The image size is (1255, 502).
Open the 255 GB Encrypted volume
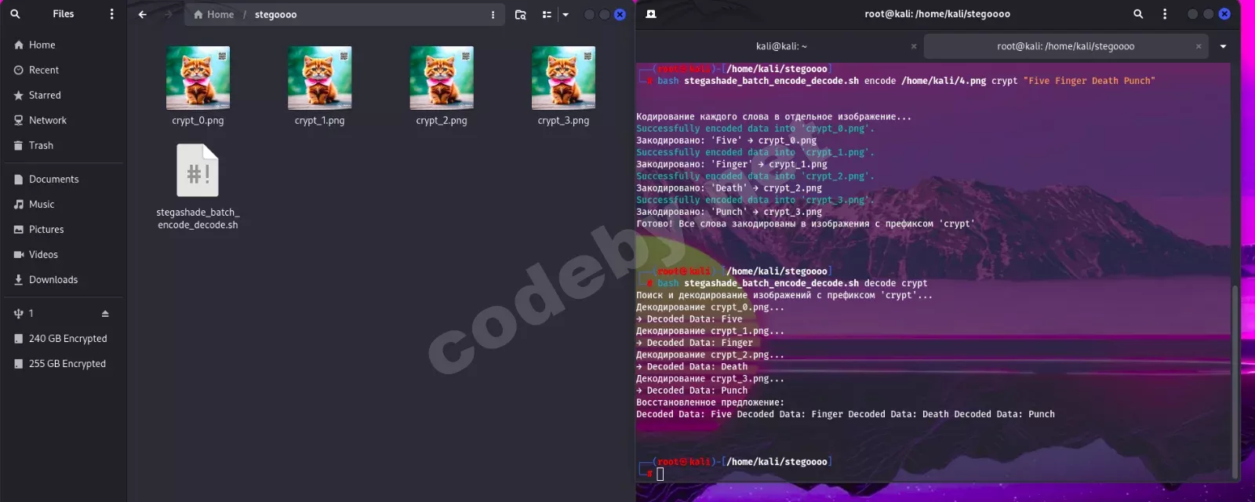tap(63, 363)
